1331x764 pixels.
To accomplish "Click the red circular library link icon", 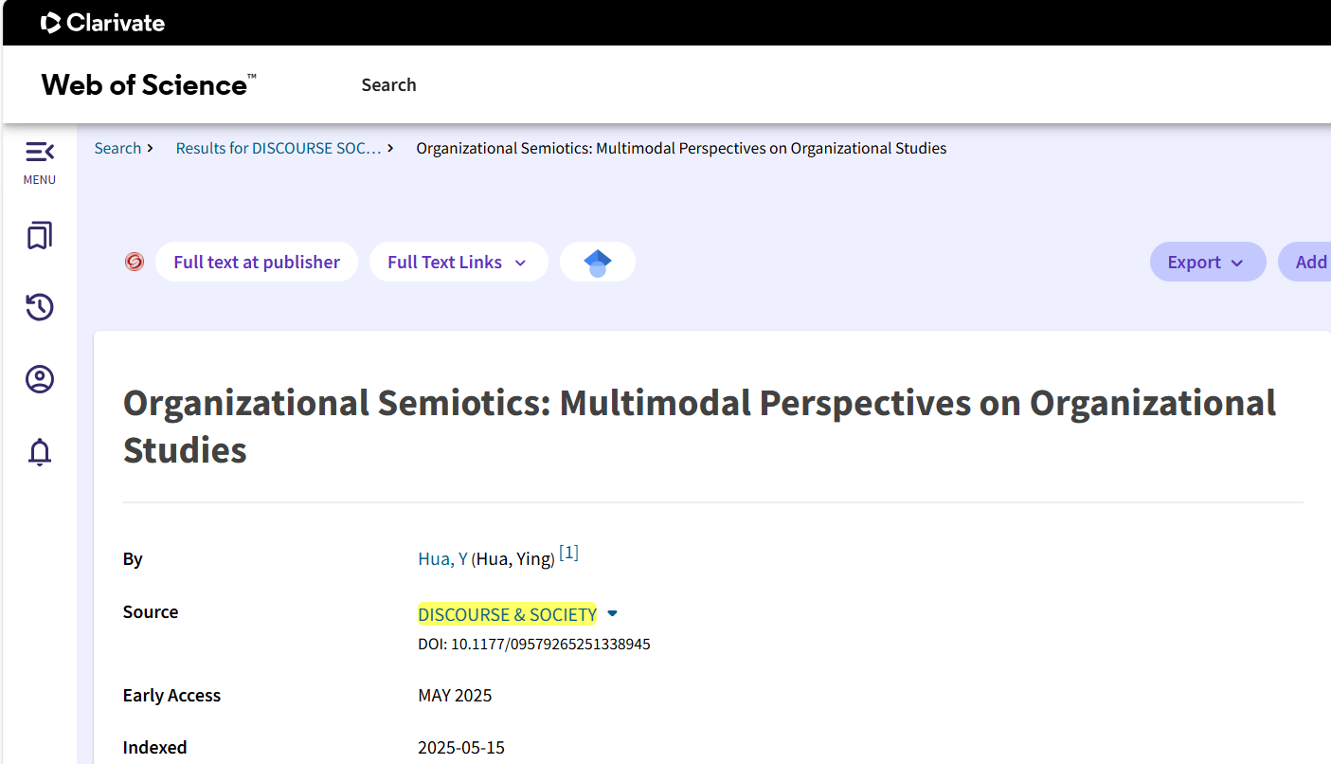I will tap(135, 262).
